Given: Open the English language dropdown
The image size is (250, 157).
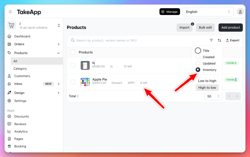Looking at the screenshot, I should (x=208, y=12).
